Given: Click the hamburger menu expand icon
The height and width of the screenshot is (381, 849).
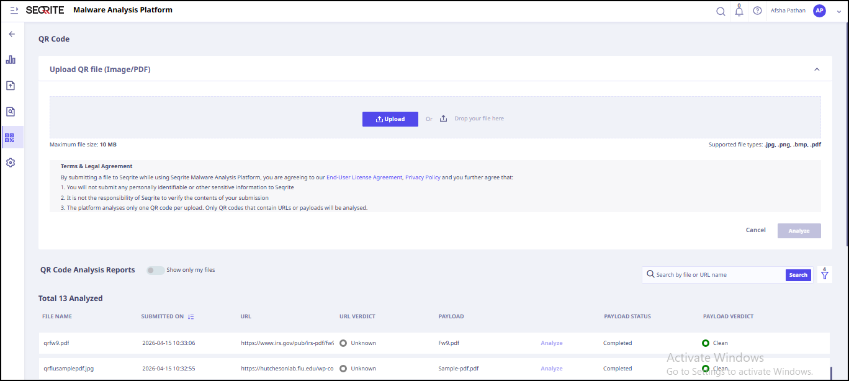Looking at the screenshot, I should 14,11.
